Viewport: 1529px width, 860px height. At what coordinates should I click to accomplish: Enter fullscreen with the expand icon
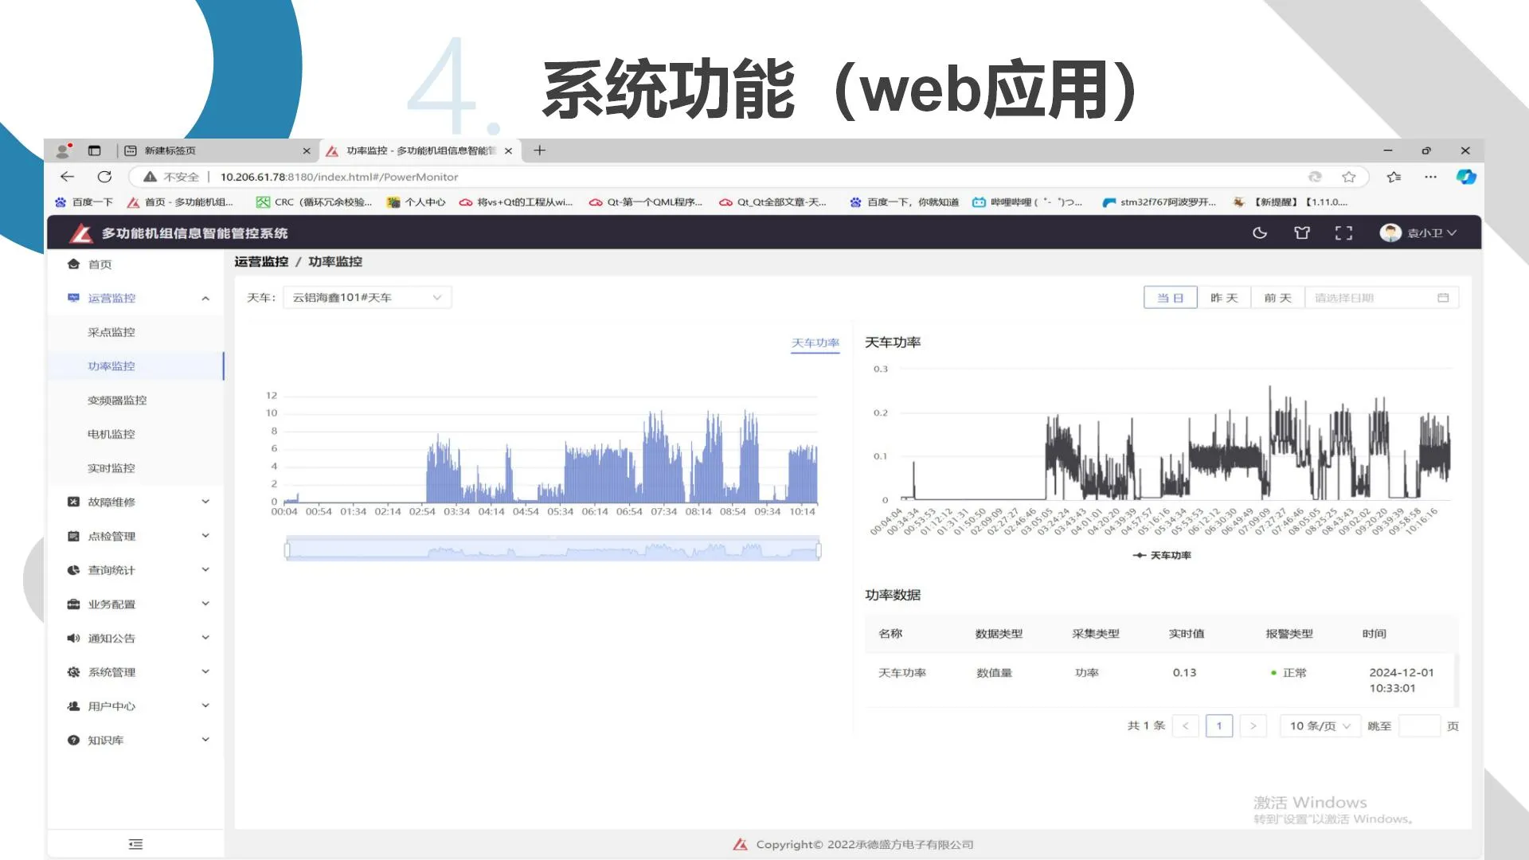1343,233
